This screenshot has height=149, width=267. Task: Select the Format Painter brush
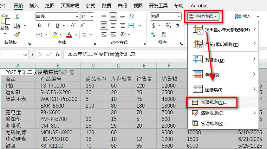(17, 34)
